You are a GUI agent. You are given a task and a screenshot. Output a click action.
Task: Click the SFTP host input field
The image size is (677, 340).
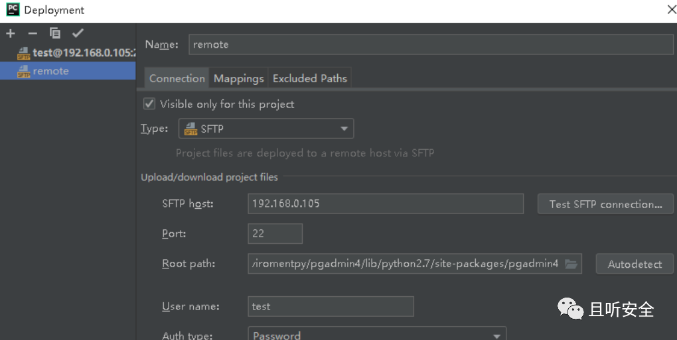(386, 204)
